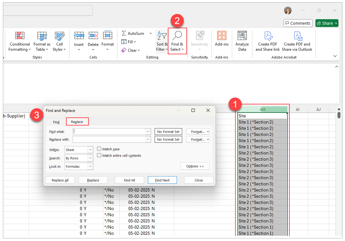Expand ribbon display options chevron
This screenshot has height=241, width=345.
335,56
